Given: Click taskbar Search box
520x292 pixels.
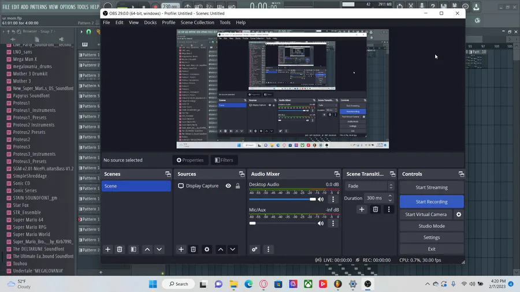Looking at the screenshot, I should tap(179, 284).
